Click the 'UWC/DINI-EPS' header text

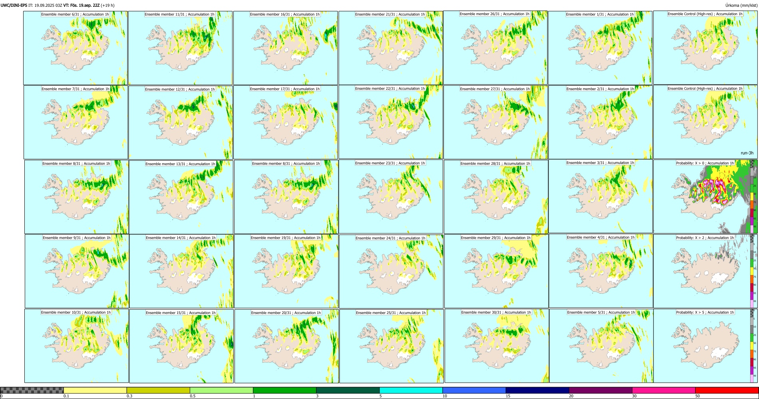(14, 5)
